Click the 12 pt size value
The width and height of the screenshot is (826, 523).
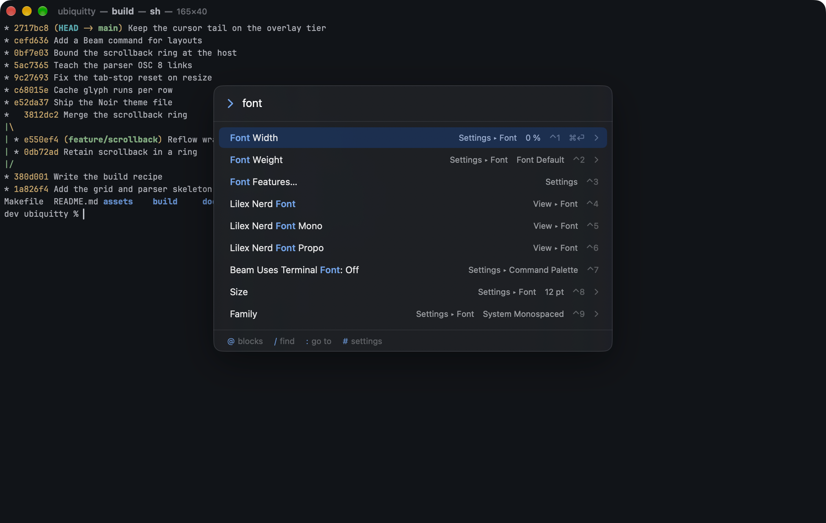tap(554, 292)
